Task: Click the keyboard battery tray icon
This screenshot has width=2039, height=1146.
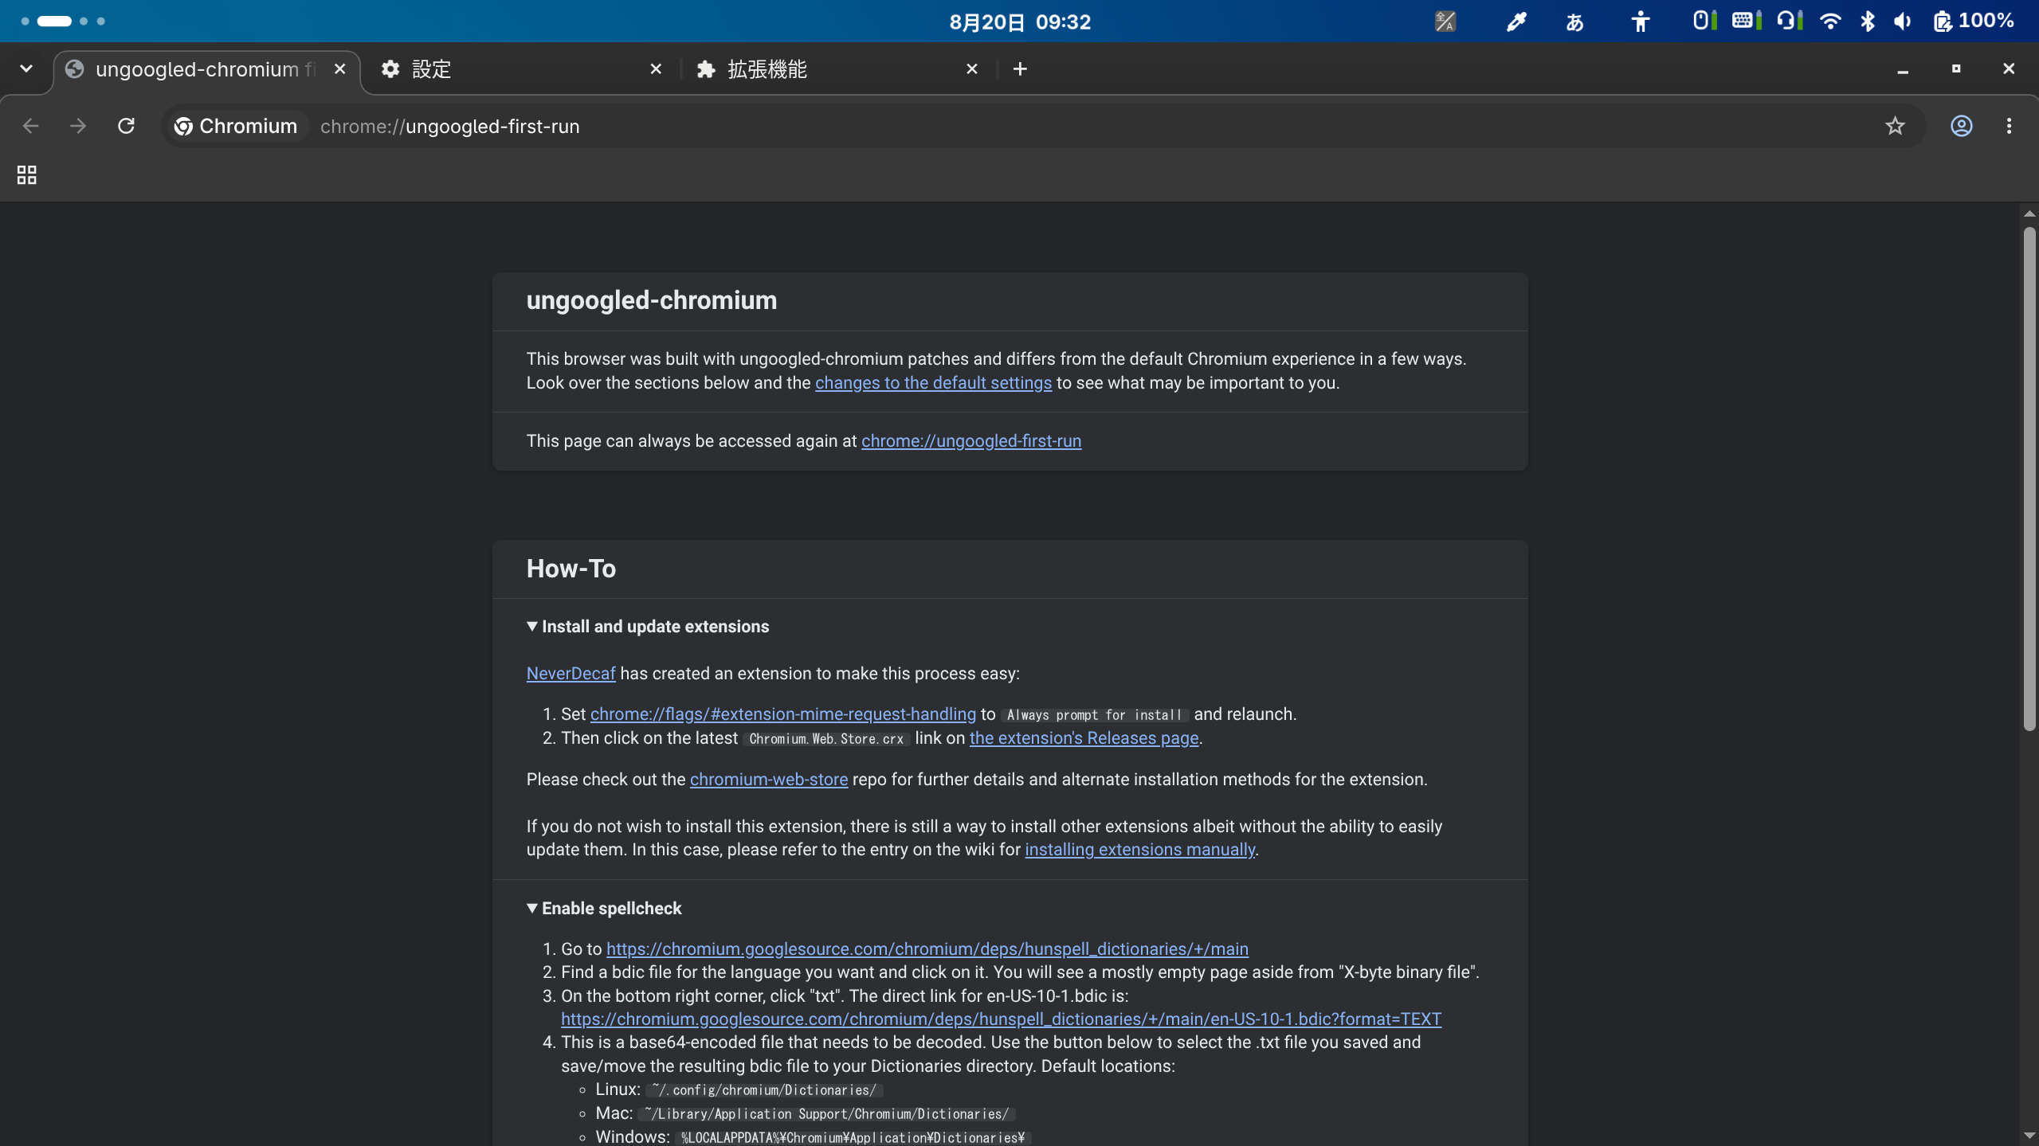Action: coord(1746,22)
